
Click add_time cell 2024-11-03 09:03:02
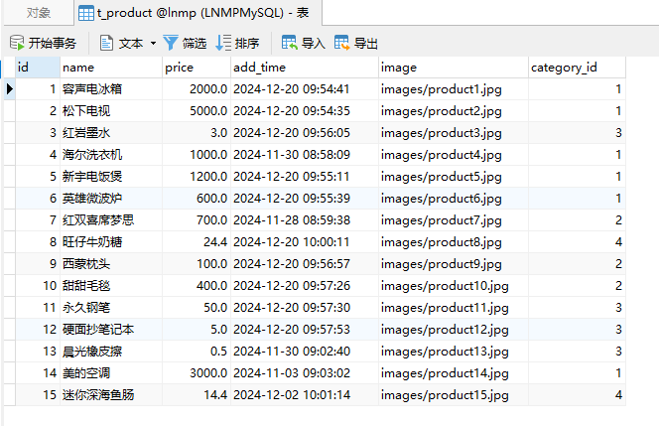pyautogui.click(x=305, y=373)
